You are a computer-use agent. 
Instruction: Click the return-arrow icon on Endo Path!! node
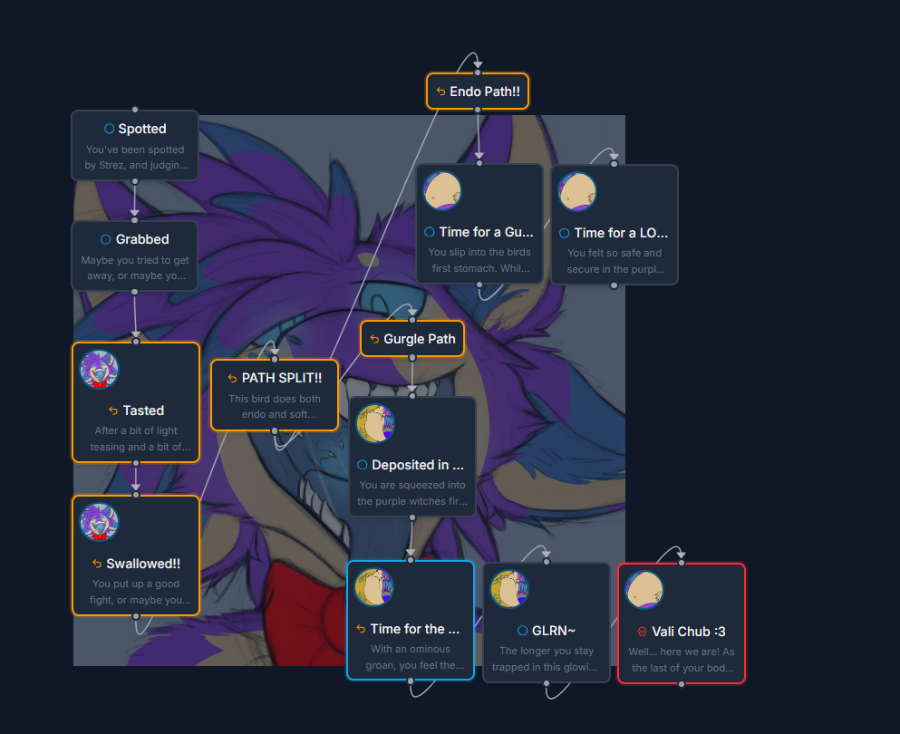click(441, 92)
